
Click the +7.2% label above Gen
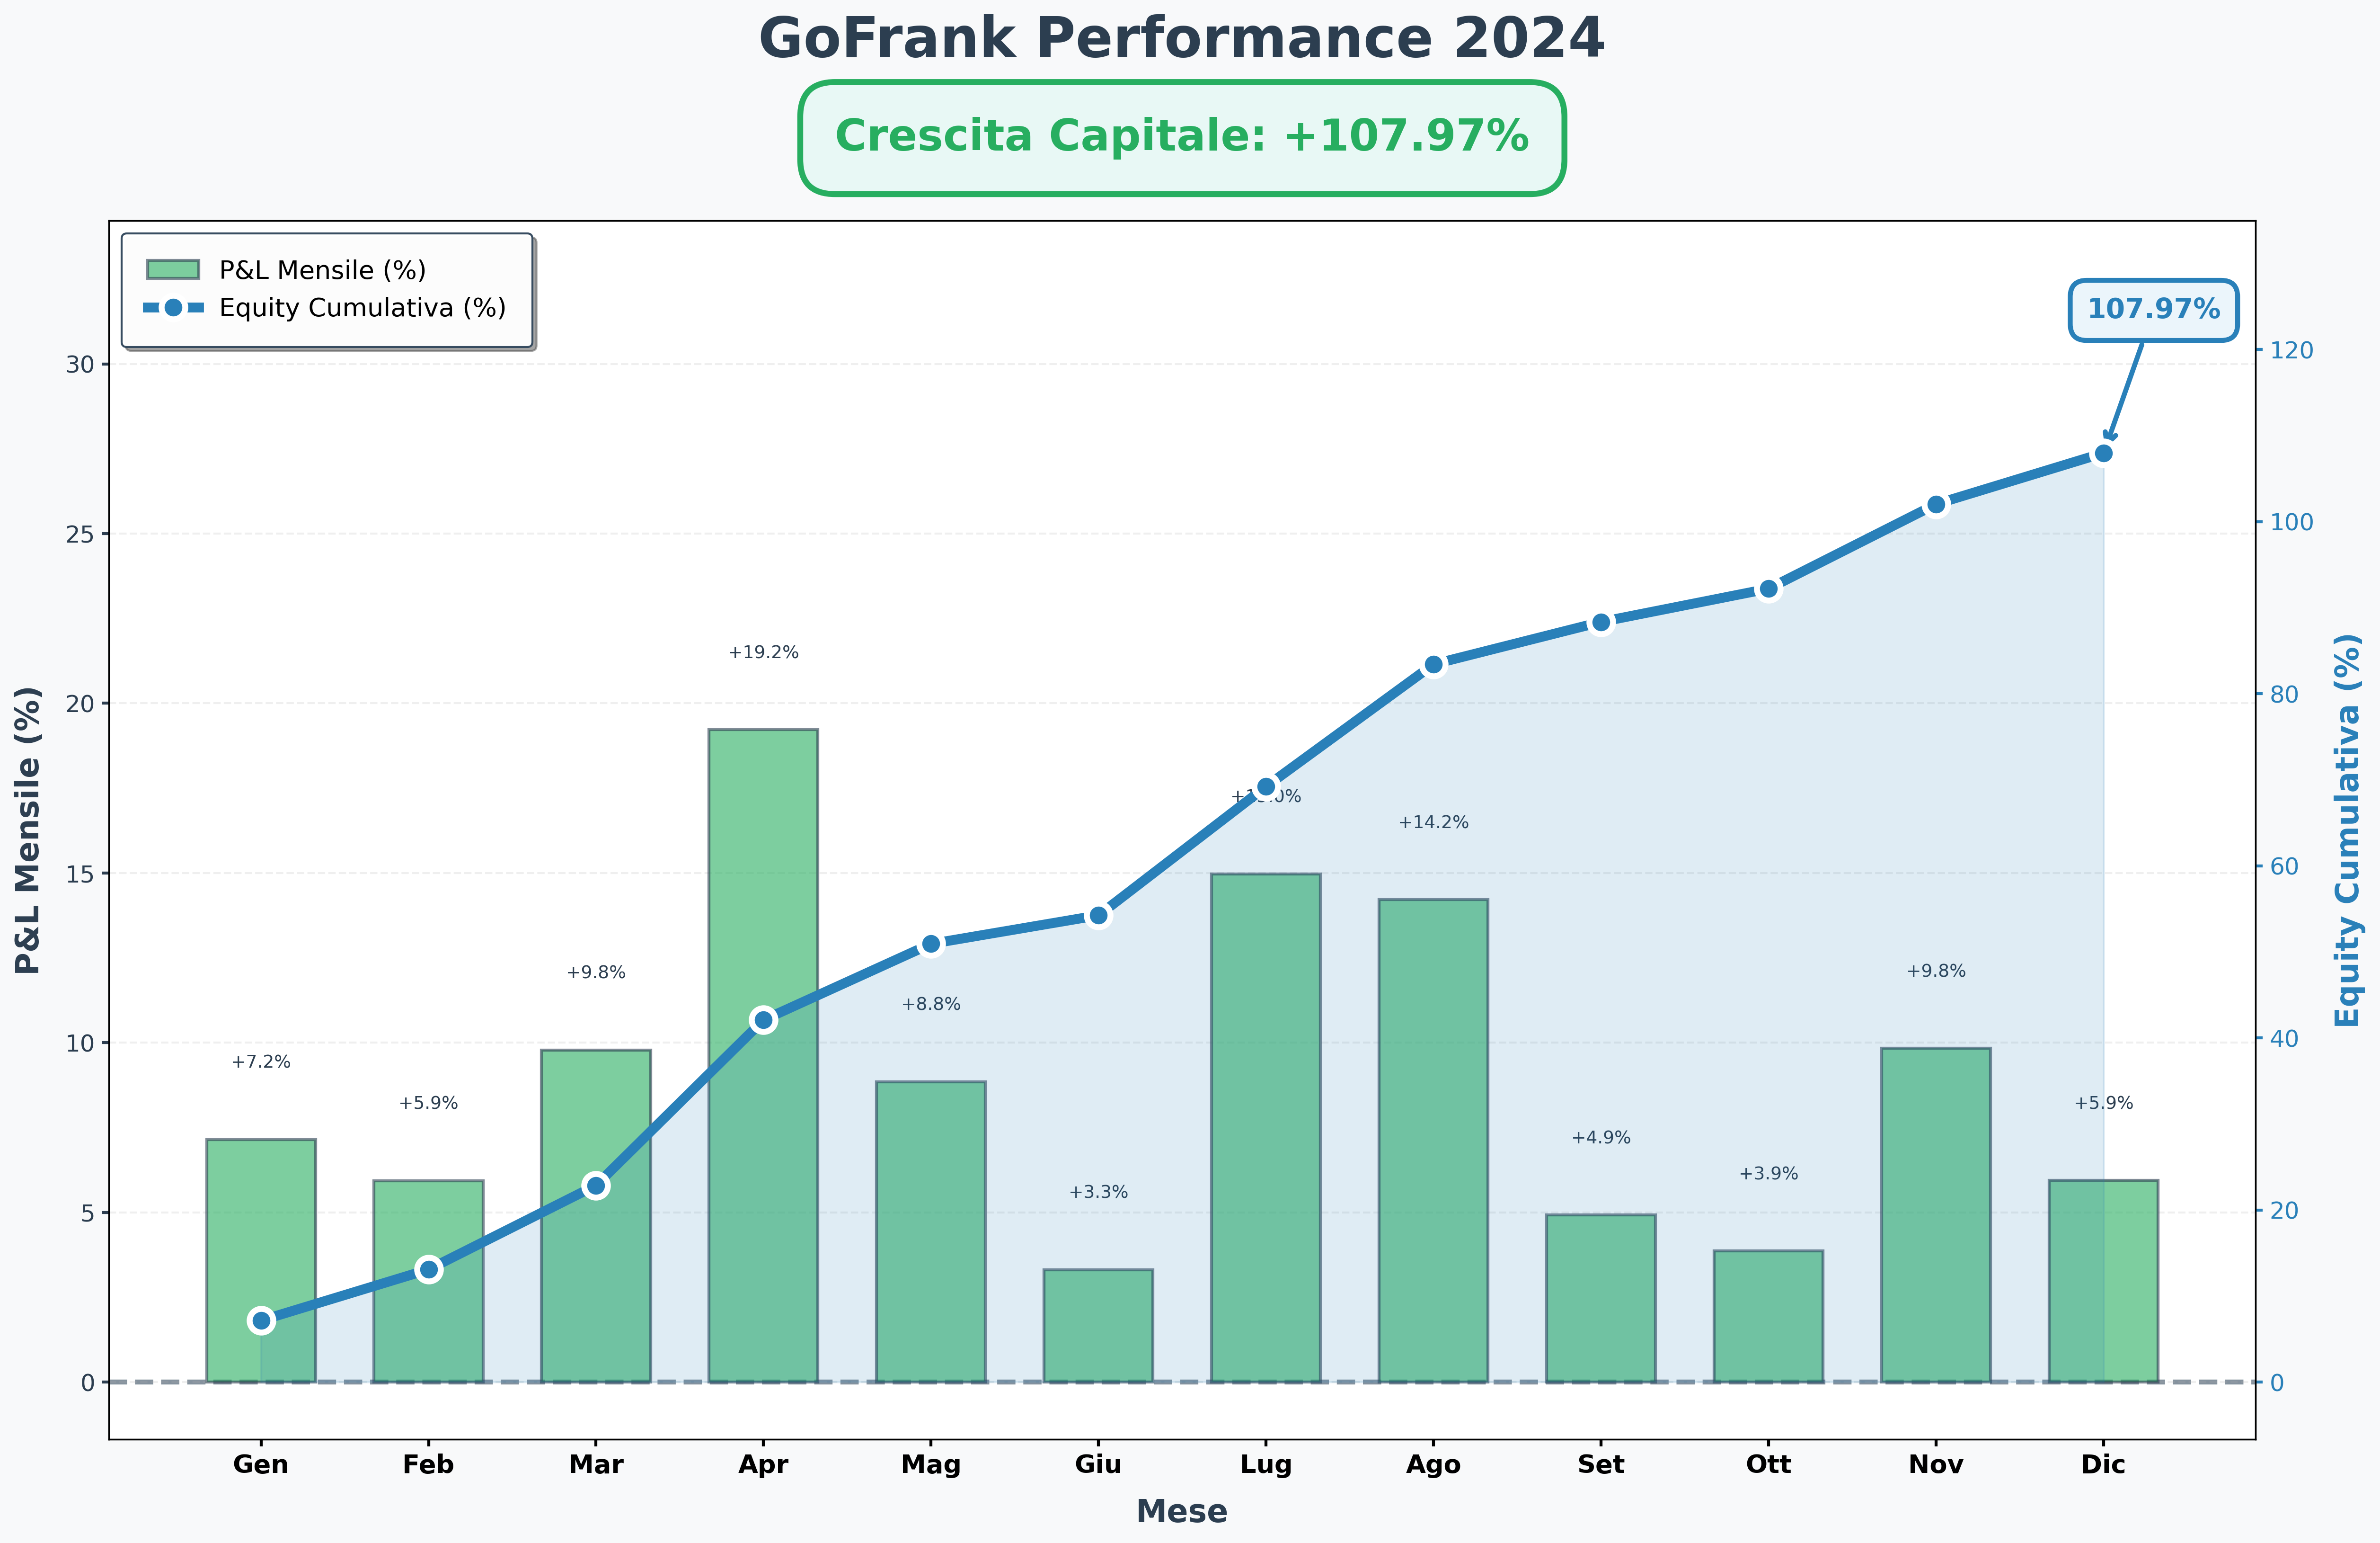[x=261, y=1061]
